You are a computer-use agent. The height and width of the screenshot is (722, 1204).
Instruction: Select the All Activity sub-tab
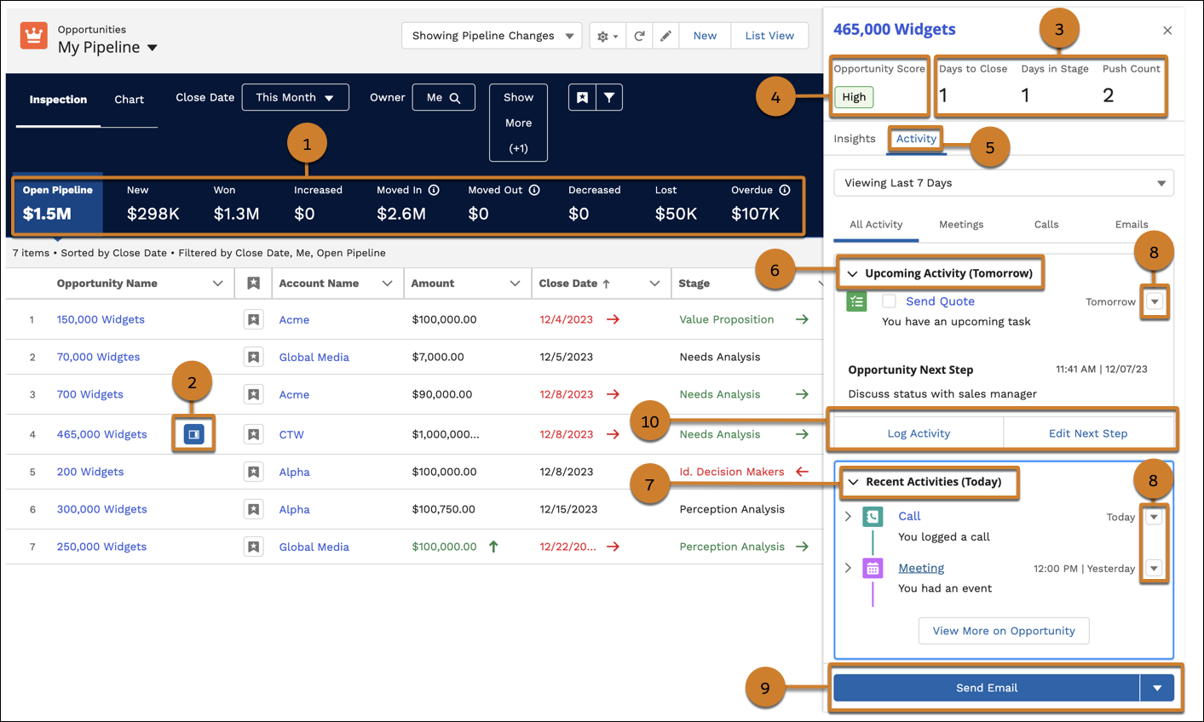point(876,225)
